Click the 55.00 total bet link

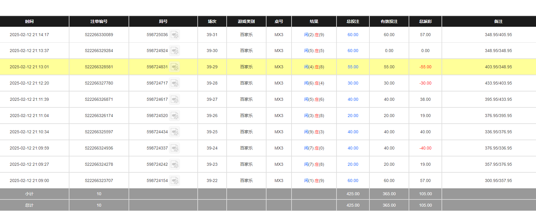coord(353,67)
